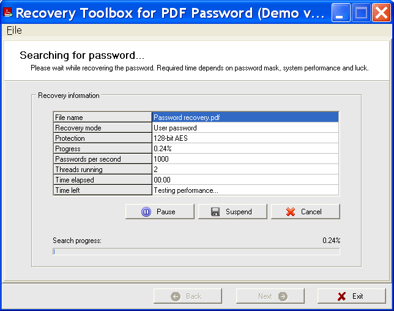Viewport: 394px width, 311px height.
Task: Close the Recovery Toolbox window
Action: coord(381,12)
